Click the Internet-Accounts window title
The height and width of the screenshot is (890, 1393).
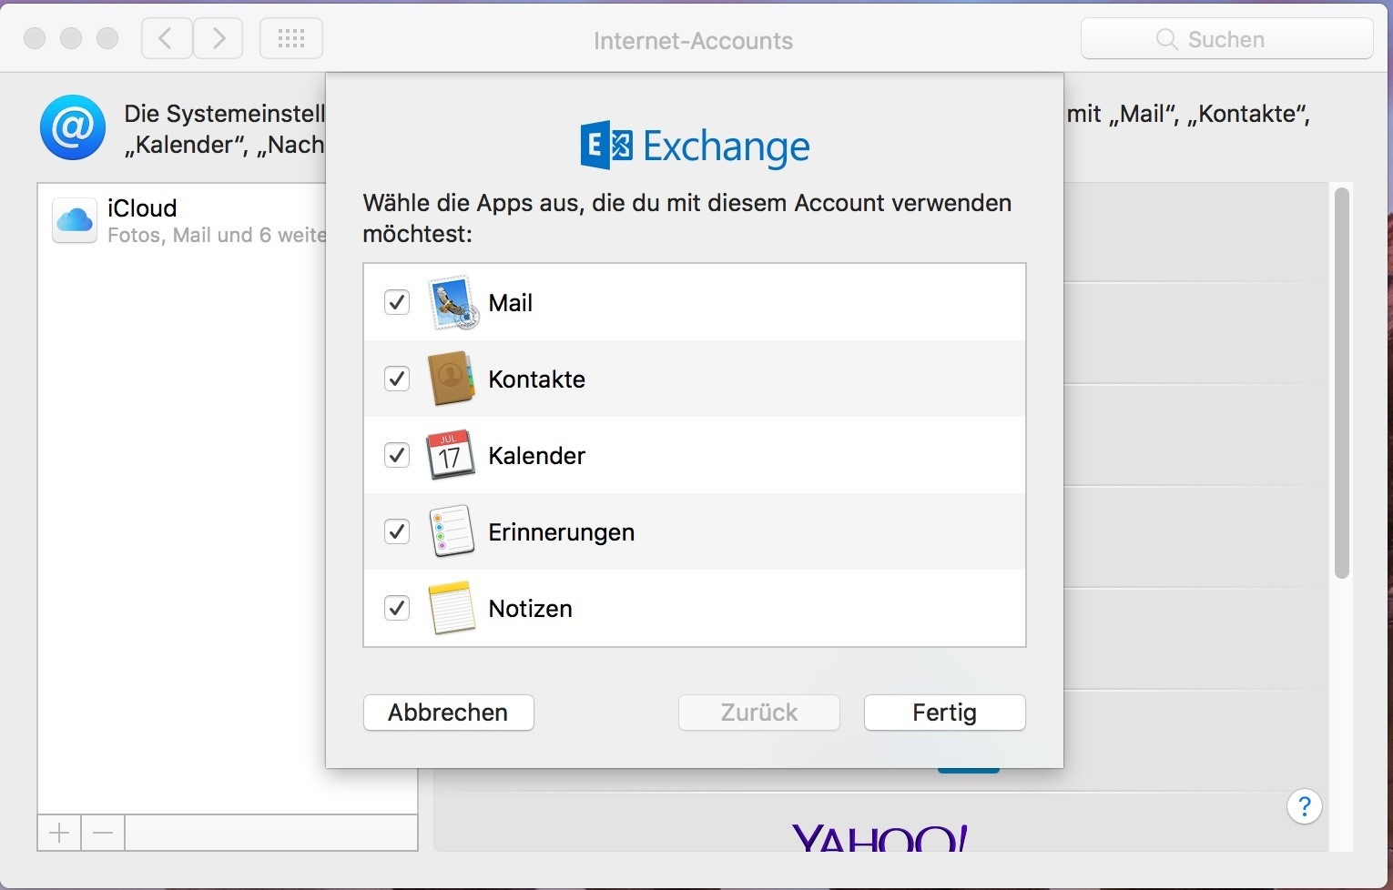[x=694, y=41]
